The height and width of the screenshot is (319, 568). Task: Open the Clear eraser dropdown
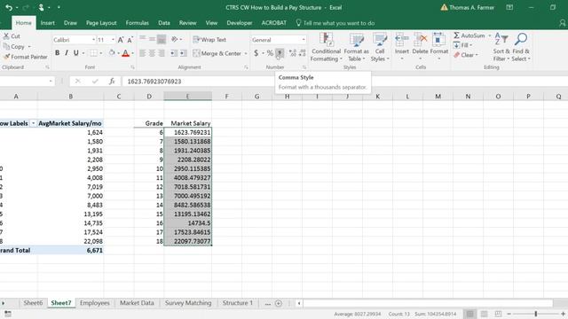(466, 55)
